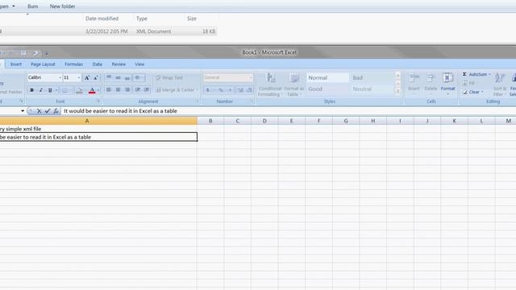
Task: Select Align Text Left icon
Action: [x=109, y=89]
